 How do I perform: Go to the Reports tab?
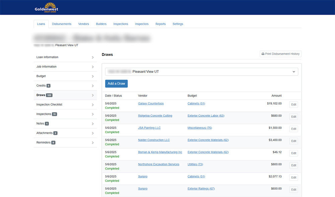[160, 24]
